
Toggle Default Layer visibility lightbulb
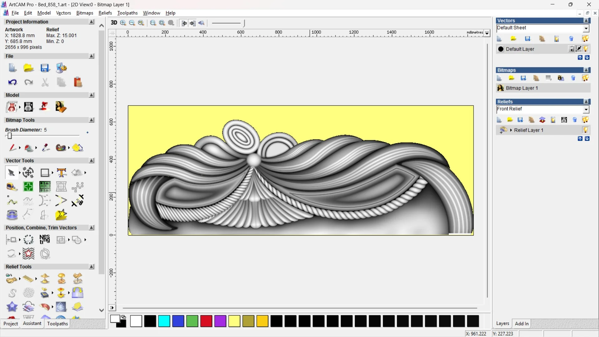click(586, 49)
